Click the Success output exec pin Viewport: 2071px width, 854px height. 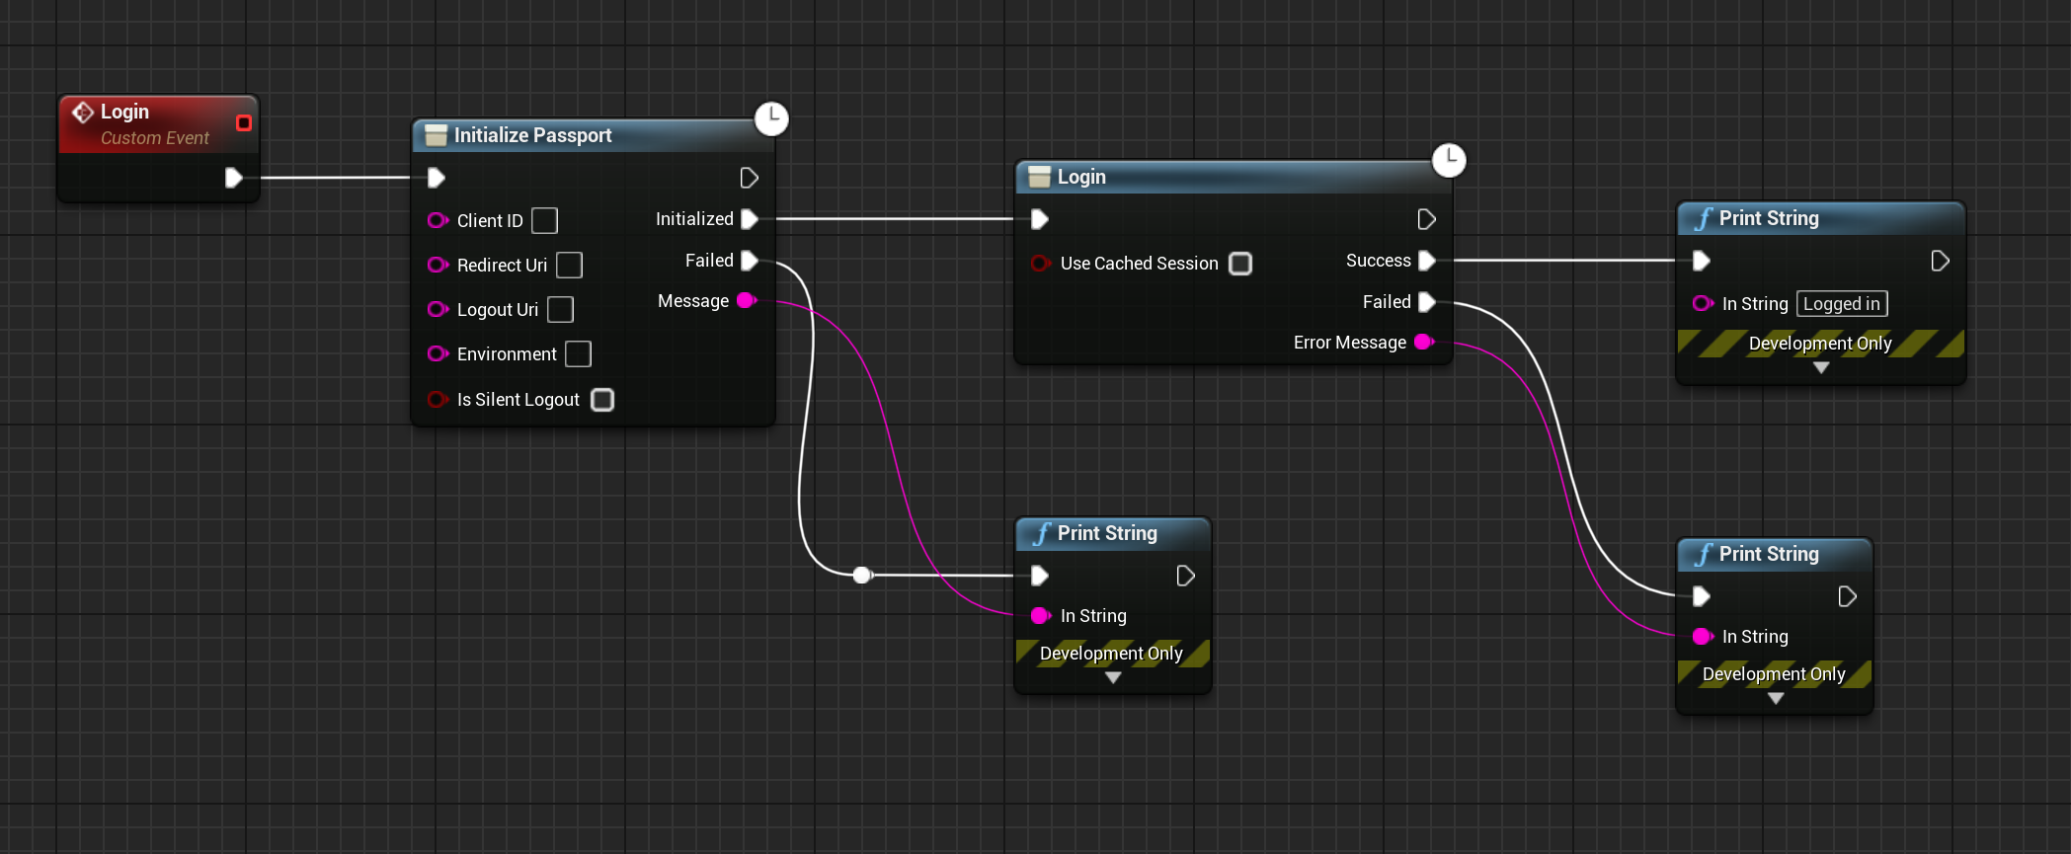pyautogui.click(x=1426, y=261)
